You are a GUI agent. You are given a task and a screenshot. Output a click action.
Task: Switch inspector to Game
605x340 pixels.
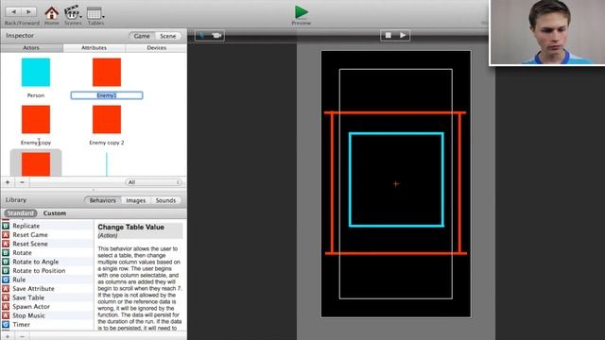tap(142, 36)
